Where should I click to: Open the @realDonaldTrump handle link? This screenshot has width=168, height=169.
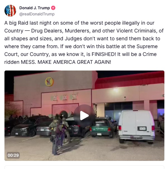point(37,14)
